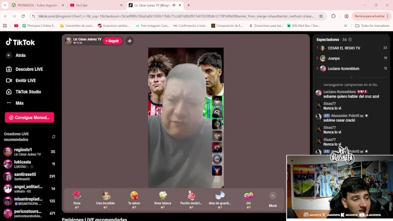This screenshot has height=221, width=393.
Task: Send the Alas de guardián gift
Action: coord(220,200)
